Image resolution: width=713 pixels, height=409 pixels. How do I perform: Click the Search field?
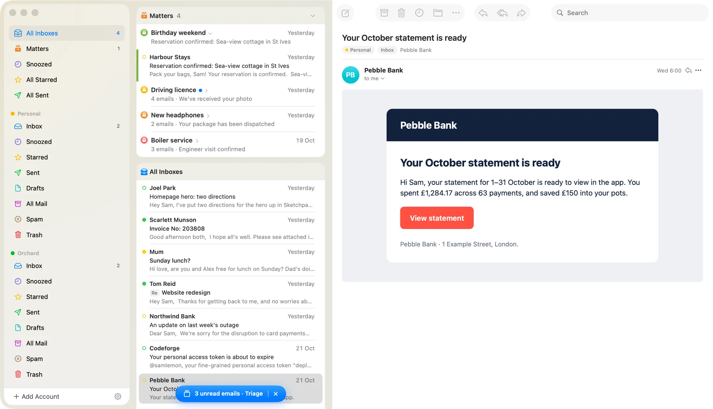coord(630,13)
